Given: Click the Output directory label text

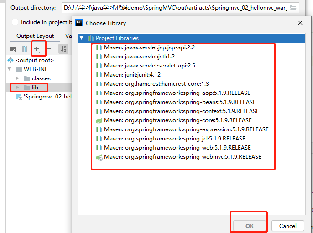Looking at the screenshot, I should (x=33, y=8).
